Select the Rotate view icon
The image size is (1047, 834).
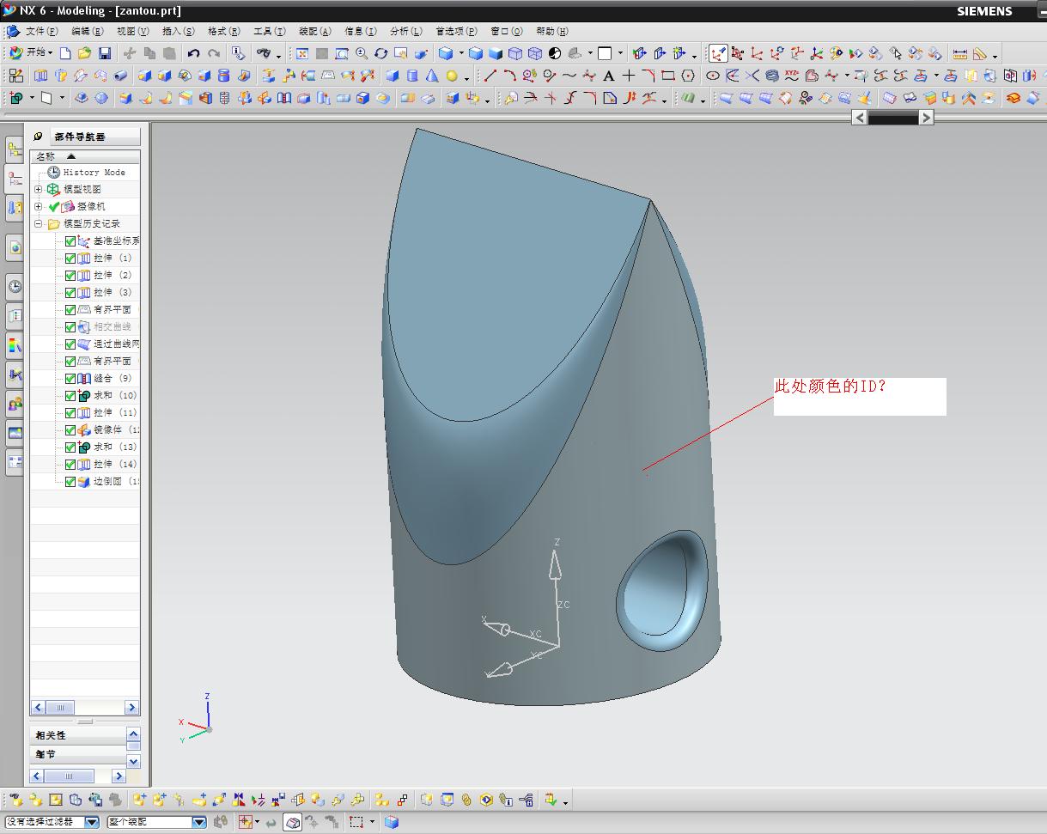click(x=380, y=53)
